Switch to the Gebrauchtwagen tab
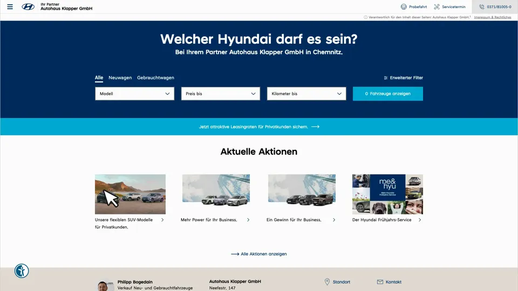This screenshot has height=291, width=518. 155,78
